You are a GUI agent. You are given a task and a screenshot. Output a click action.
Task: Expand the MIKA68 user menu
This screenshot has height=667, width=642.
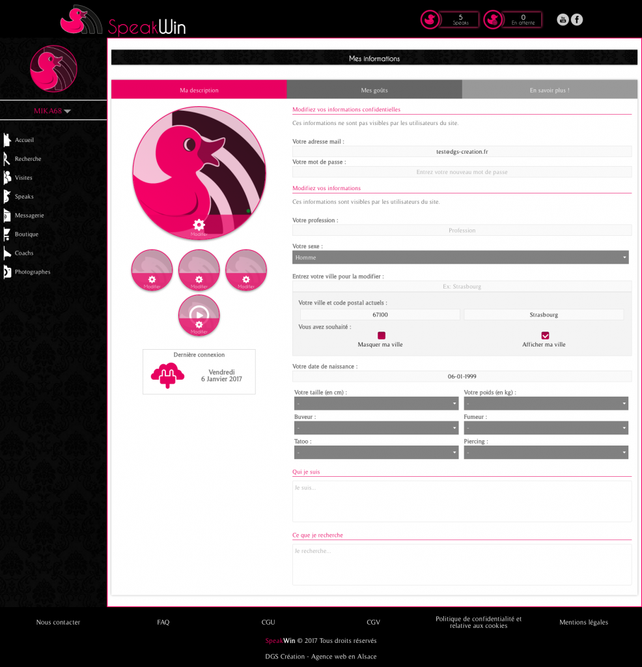pyautogui.click(x=53, y=111)
